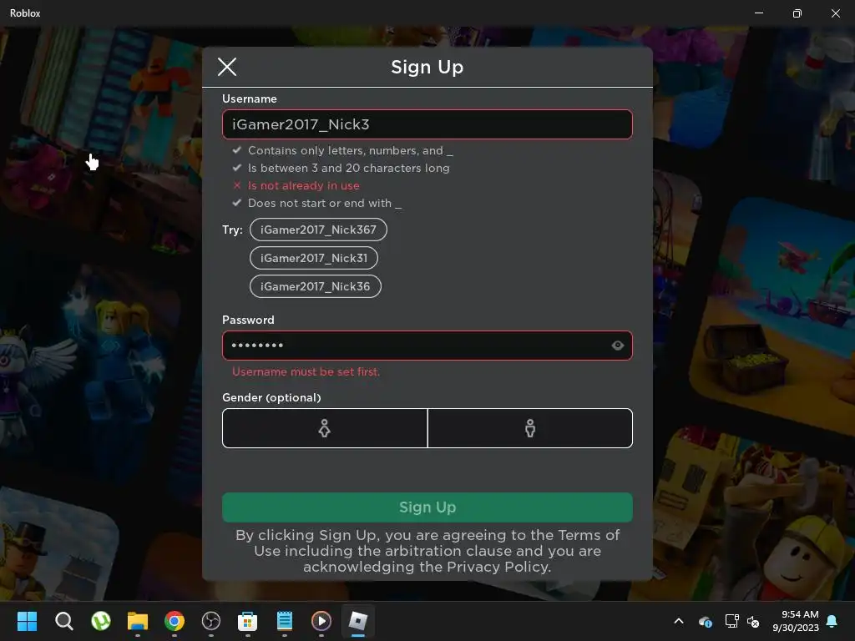The height and width of the screenshot is (641, 855).
Task: Show password with the eye icon
Action: point(617,345)
